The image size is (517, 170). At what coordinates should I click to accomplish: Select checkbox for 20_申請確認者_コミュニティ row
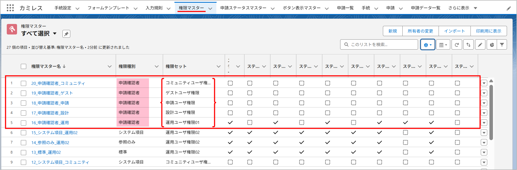(x=24, y=83)
